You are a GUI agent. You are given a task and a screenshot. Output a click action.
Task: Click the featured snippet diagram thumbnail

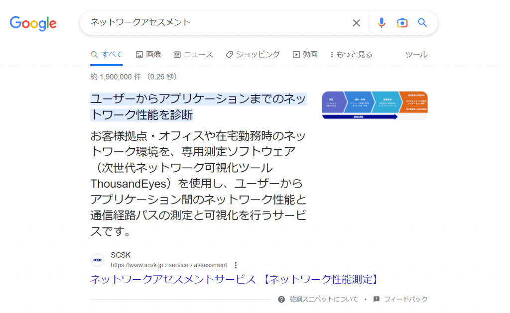click(375, 105)
